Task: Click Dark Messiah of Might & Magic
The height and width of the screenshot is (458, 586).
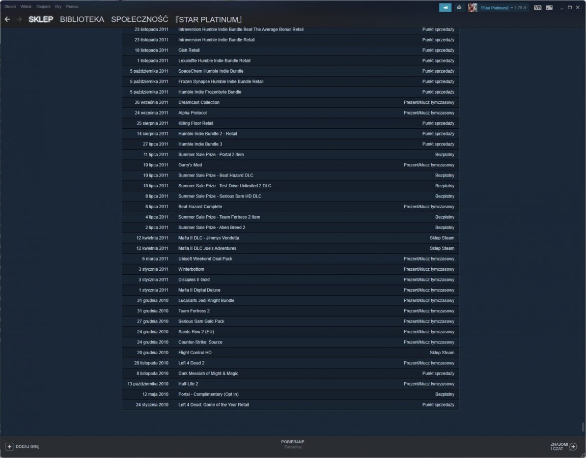Action: coord(208,374)
